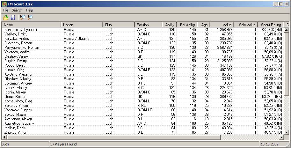Select the row Kuznetsov, Eugeny
This screenshot has height=148, width=291.
point(143,123)
